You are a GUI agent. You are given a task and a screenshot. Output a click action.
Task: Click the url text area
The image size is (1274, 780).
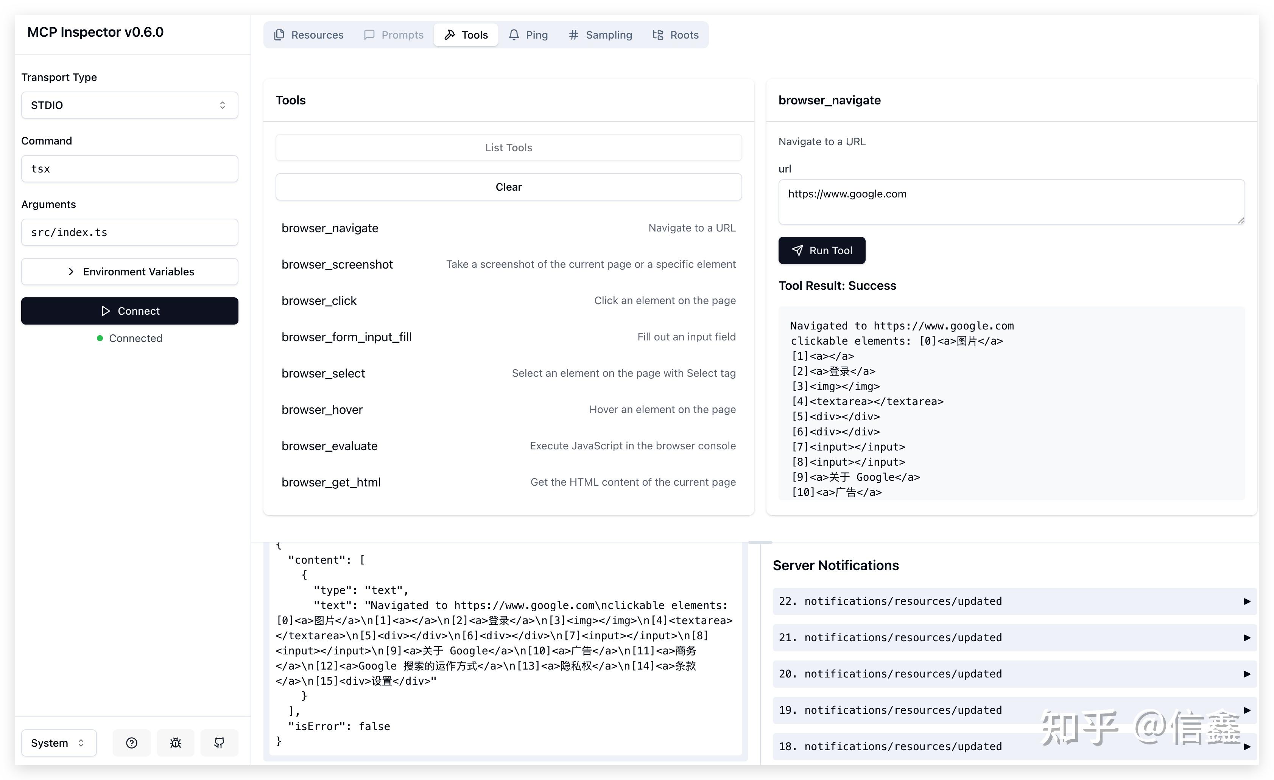pyautogui.click(x=1011, y=202)
